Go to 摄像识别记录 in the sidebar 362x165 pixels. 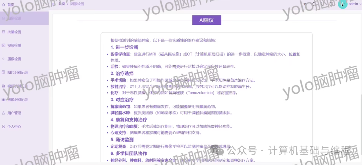click(x=24, y=99)
